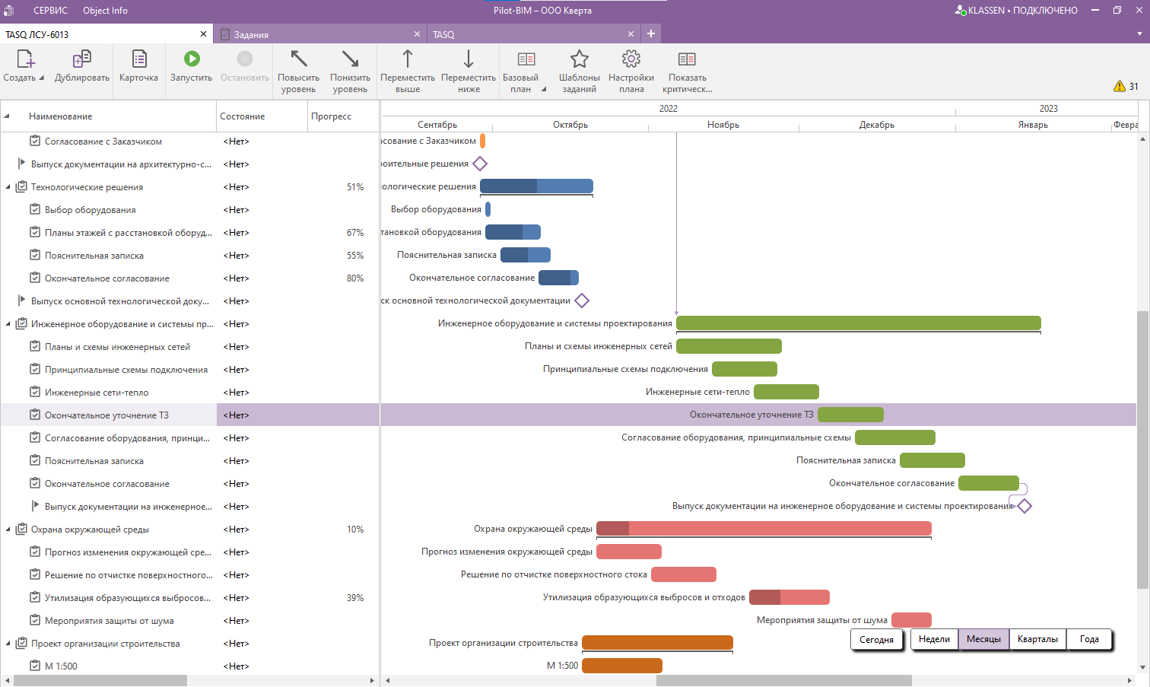Click the Raise level (Повысить уровень) arrow
This screenshot has width=1150, height=687.
pyautogui.click(x=298, y=60)
